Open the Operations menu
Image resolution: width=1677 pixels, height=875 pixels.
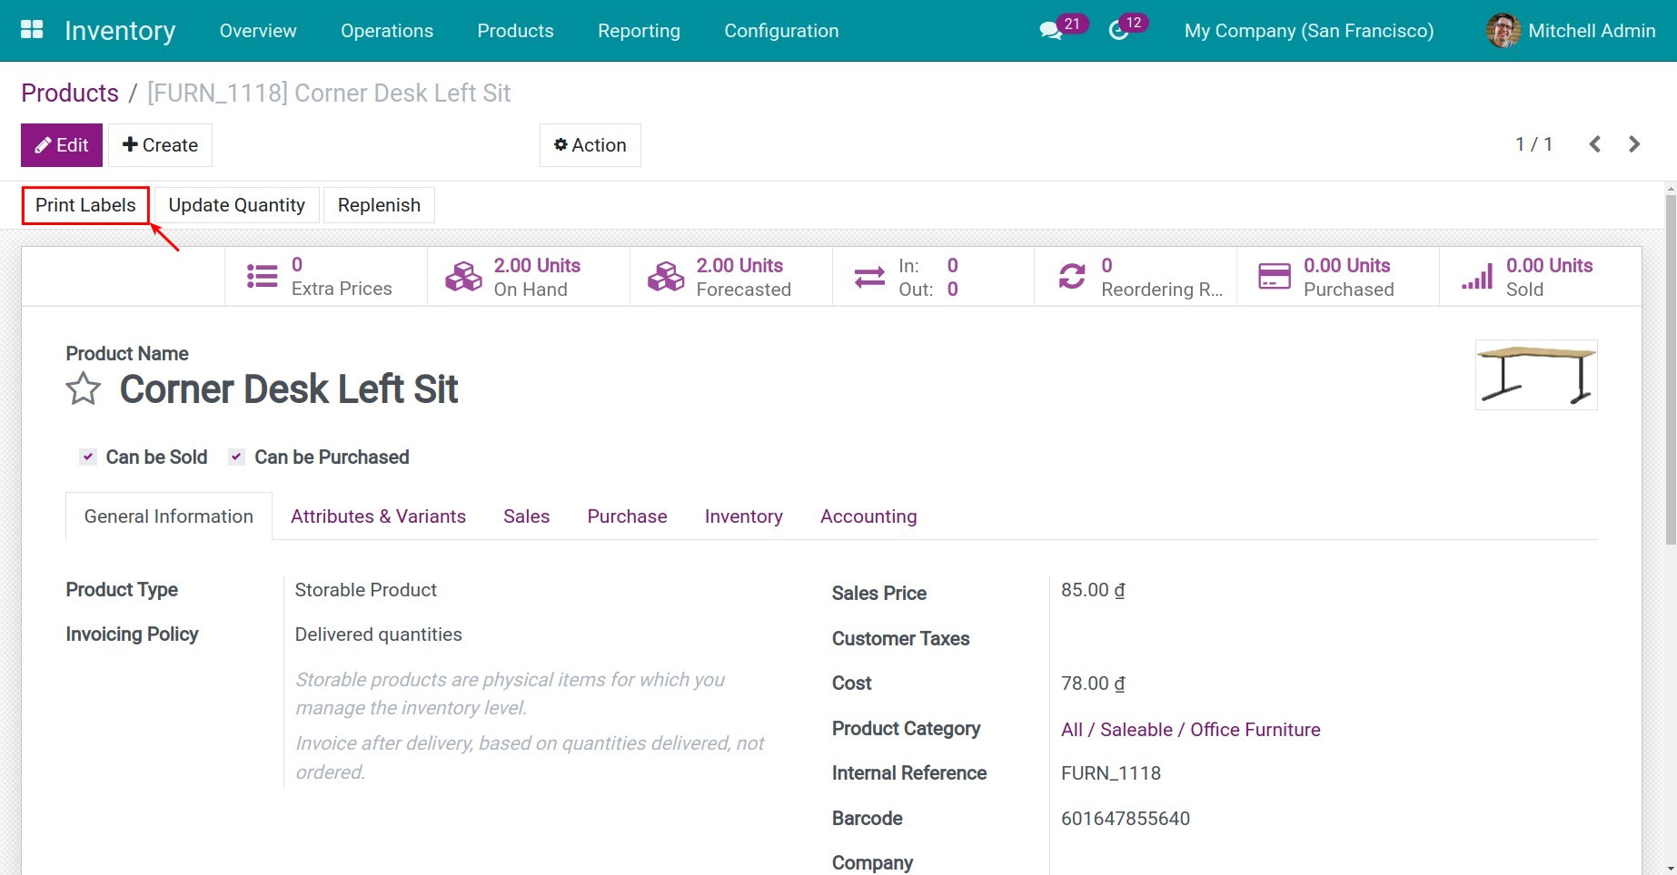pyautogui.click(x=387, y=31)
